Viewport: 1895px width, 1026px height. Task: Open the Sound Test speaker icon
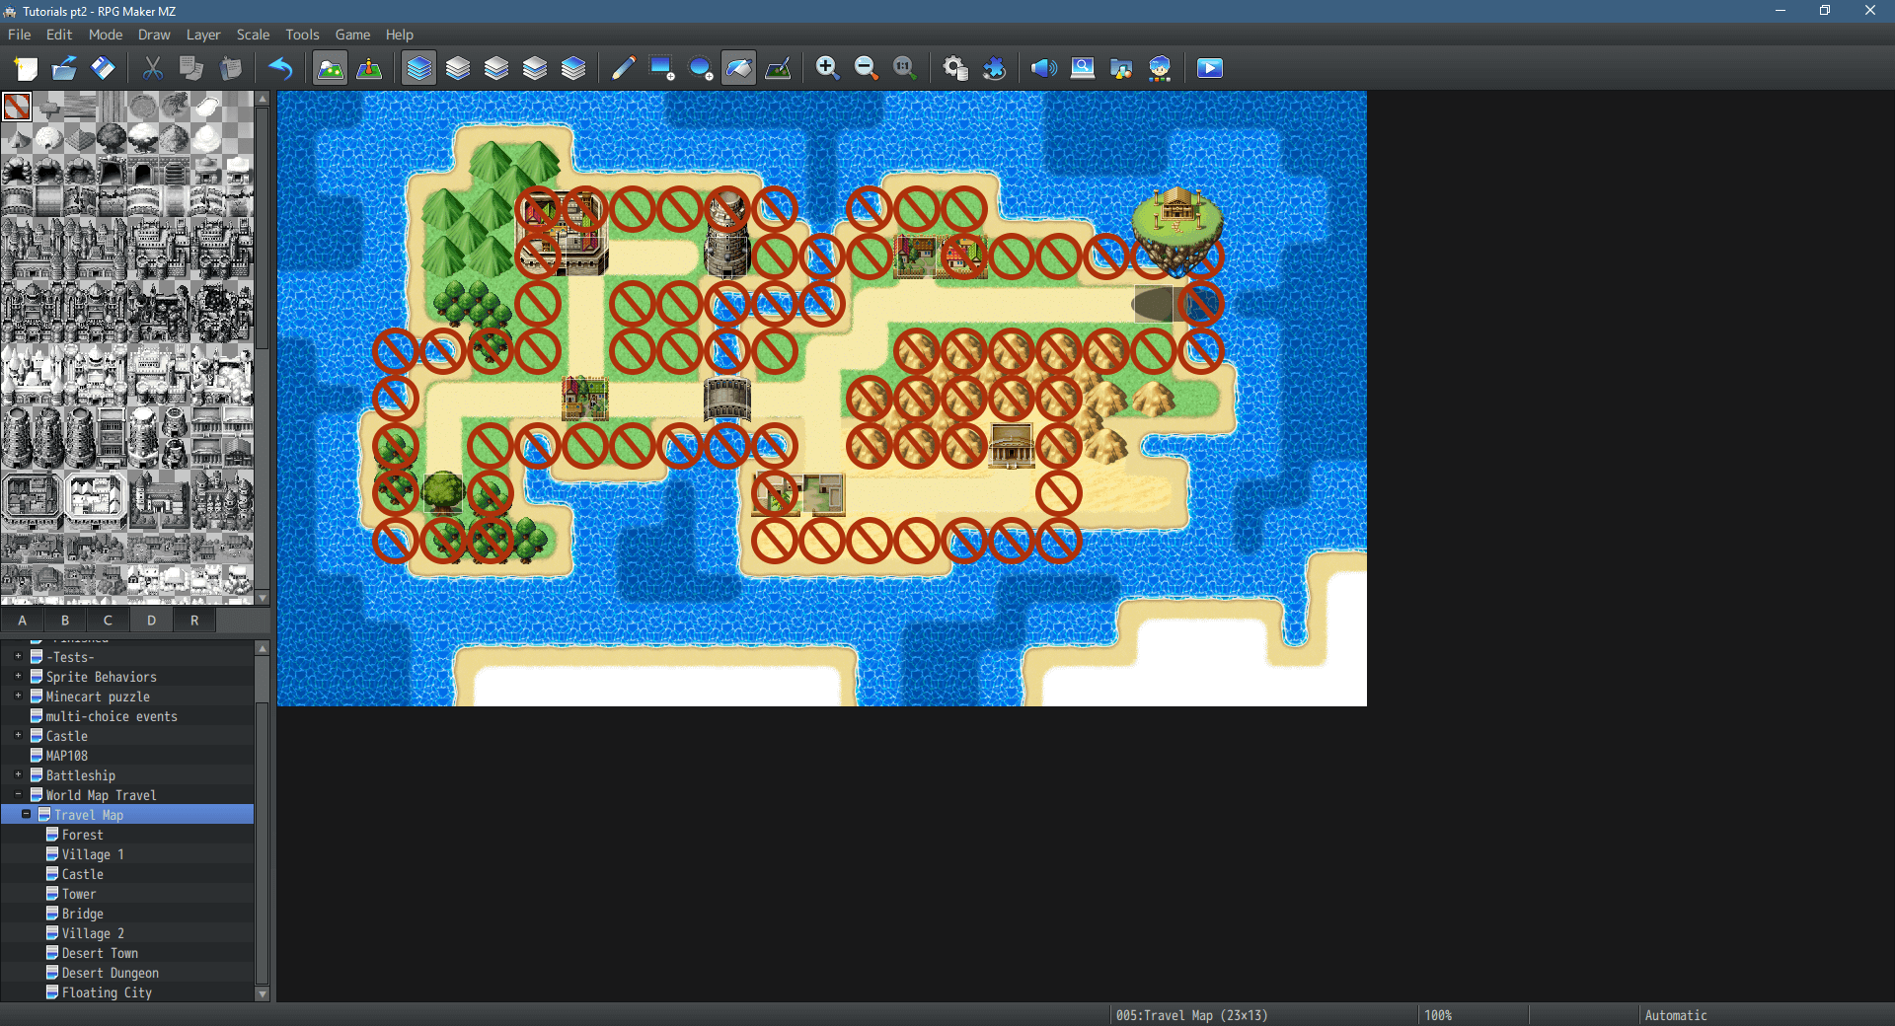(1043, 68)
